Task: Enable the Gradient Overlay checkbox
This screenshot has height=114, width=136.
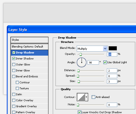Action: click(14, 106)
